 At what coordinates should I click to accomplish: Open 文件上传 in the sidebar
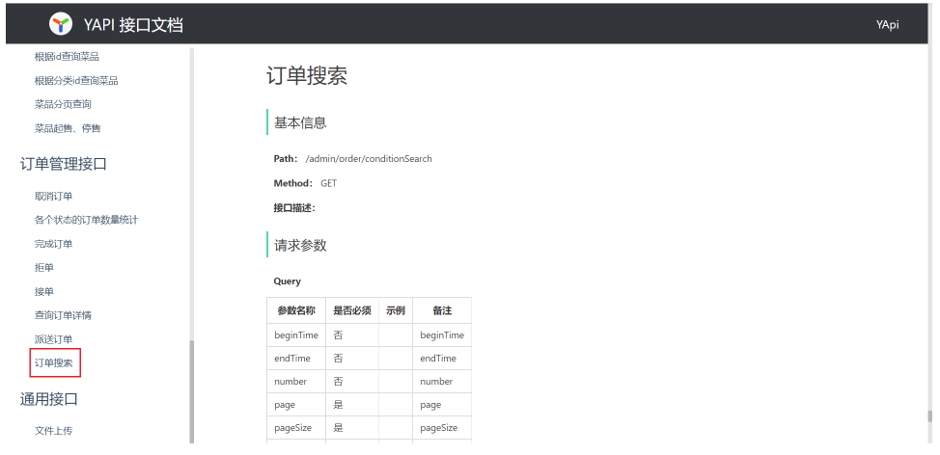53,431
